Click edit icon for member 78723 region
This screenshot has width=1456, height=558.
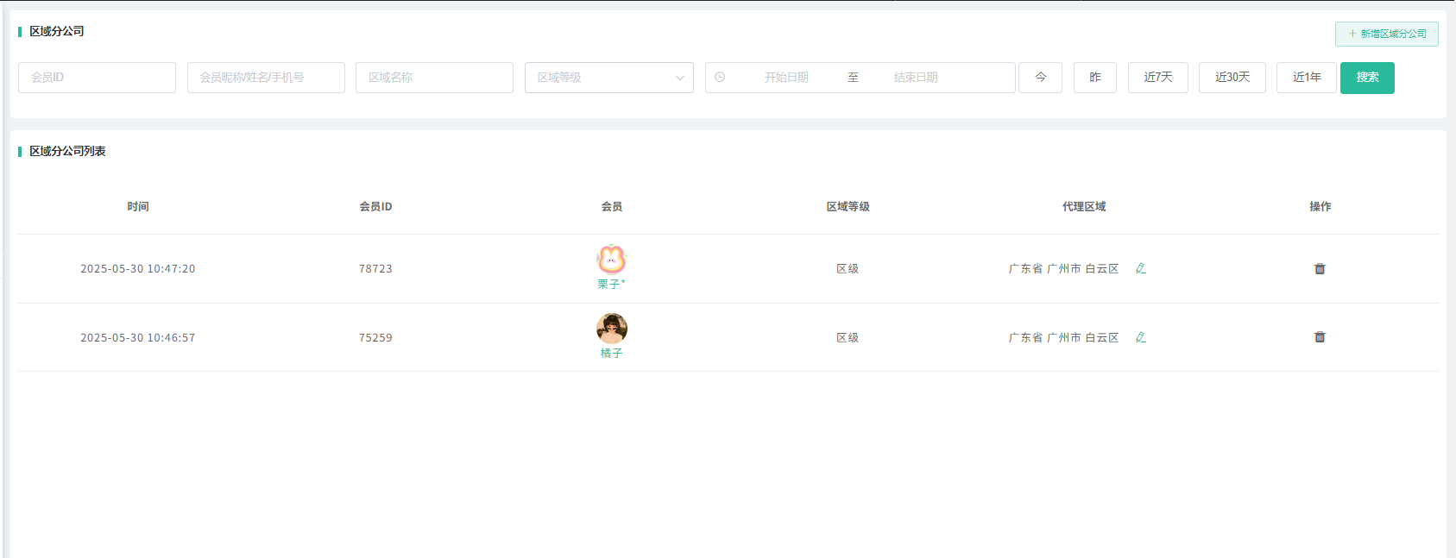(x=1140, y=268)
